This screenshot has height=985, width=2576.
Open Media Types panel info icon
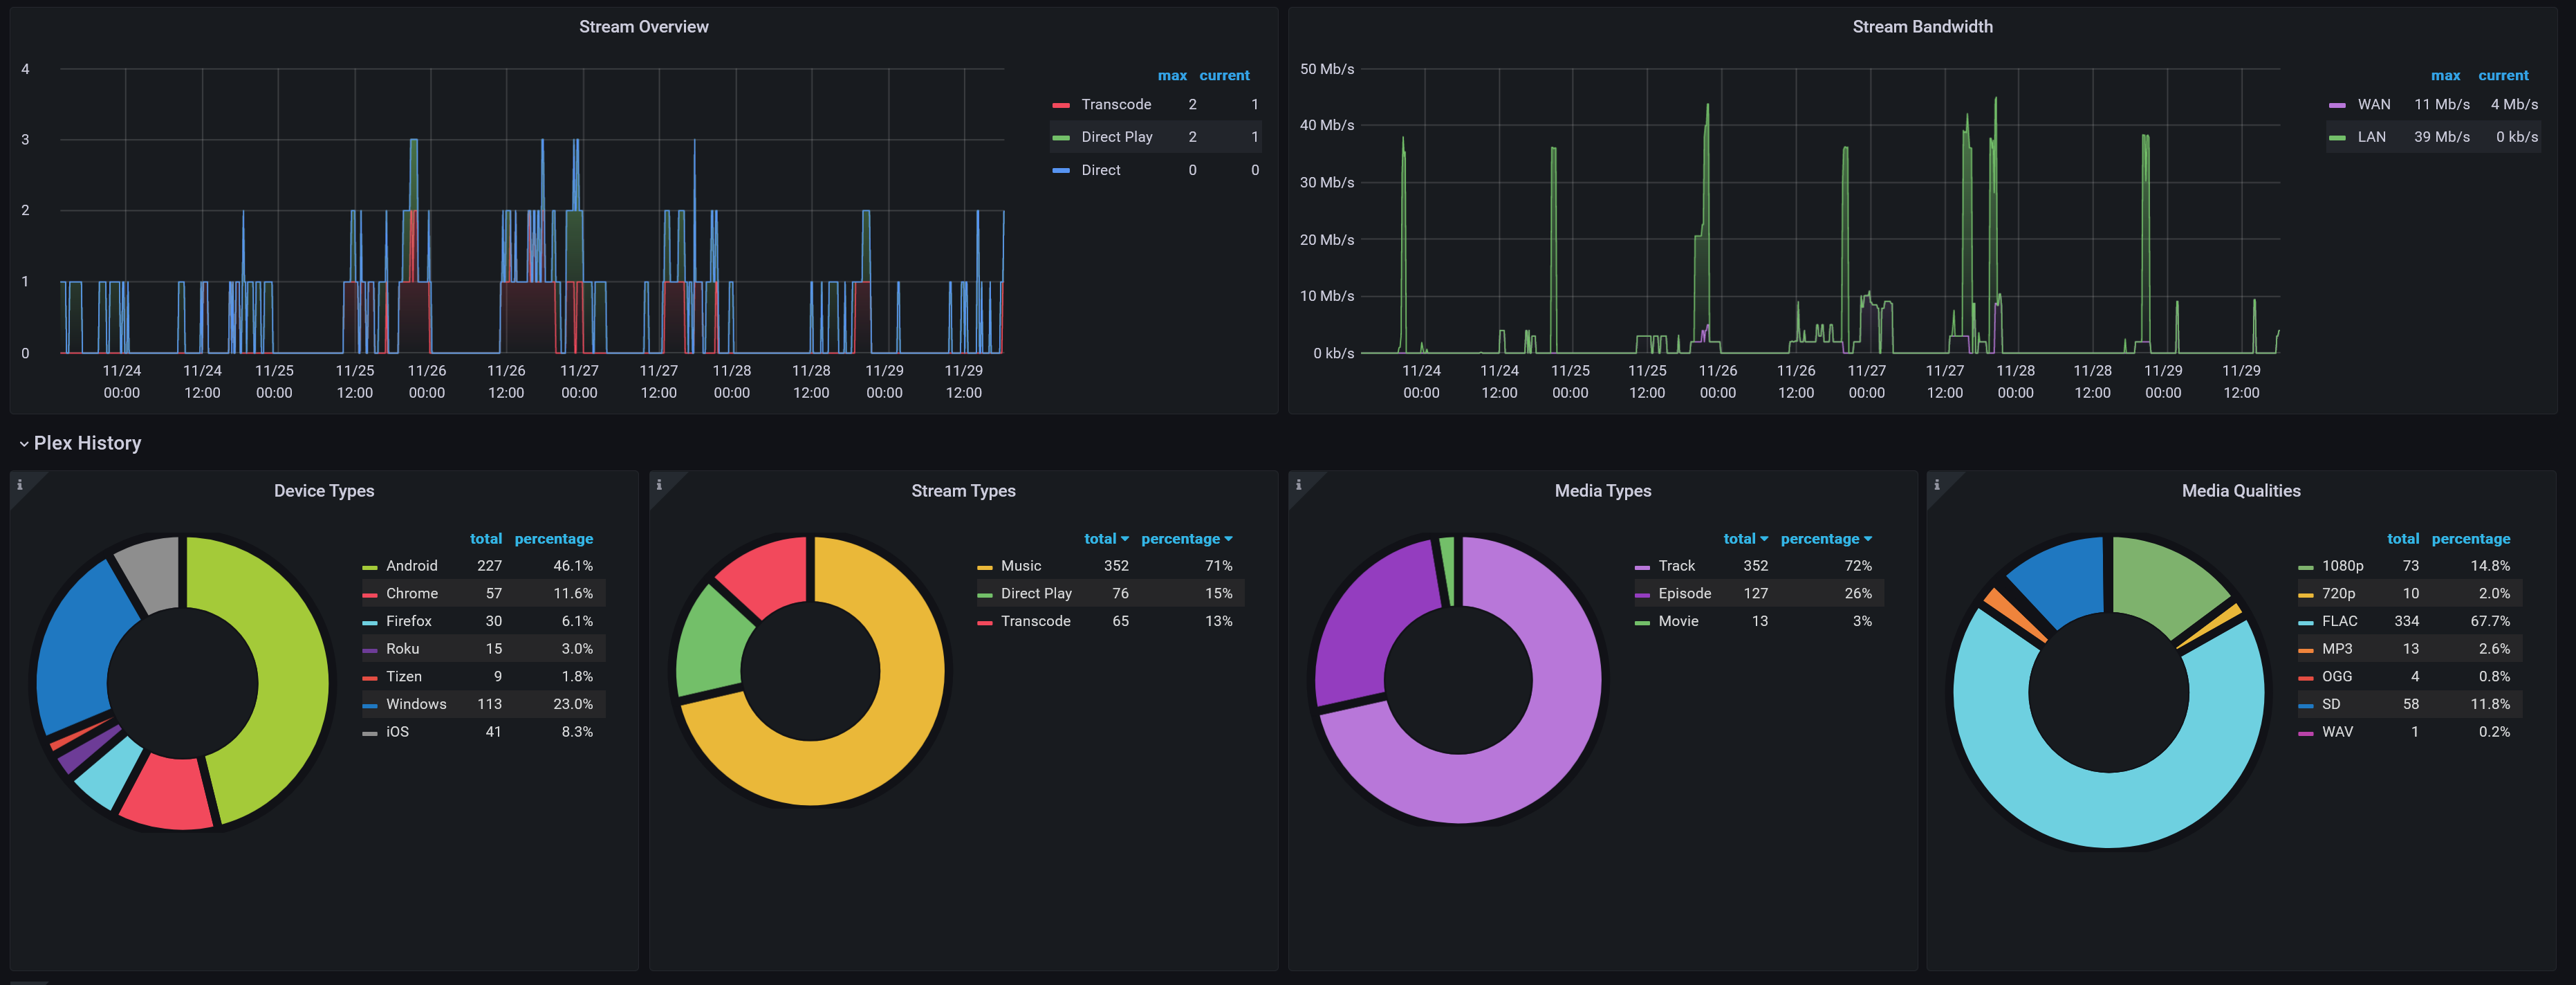(x=1298, y=485)
